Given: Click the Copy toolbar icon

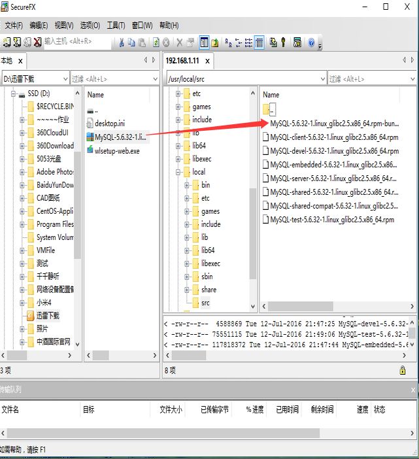Looking at the screenshot, I should point(131,42).
